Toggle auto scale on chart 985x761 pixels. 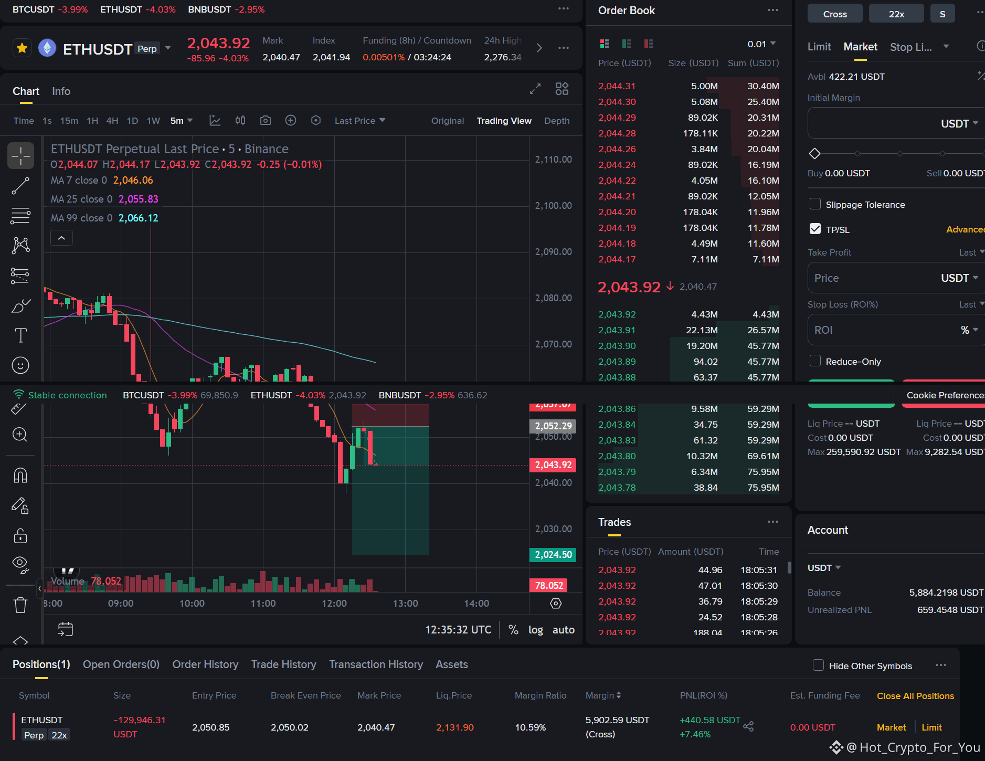(564, 630)
